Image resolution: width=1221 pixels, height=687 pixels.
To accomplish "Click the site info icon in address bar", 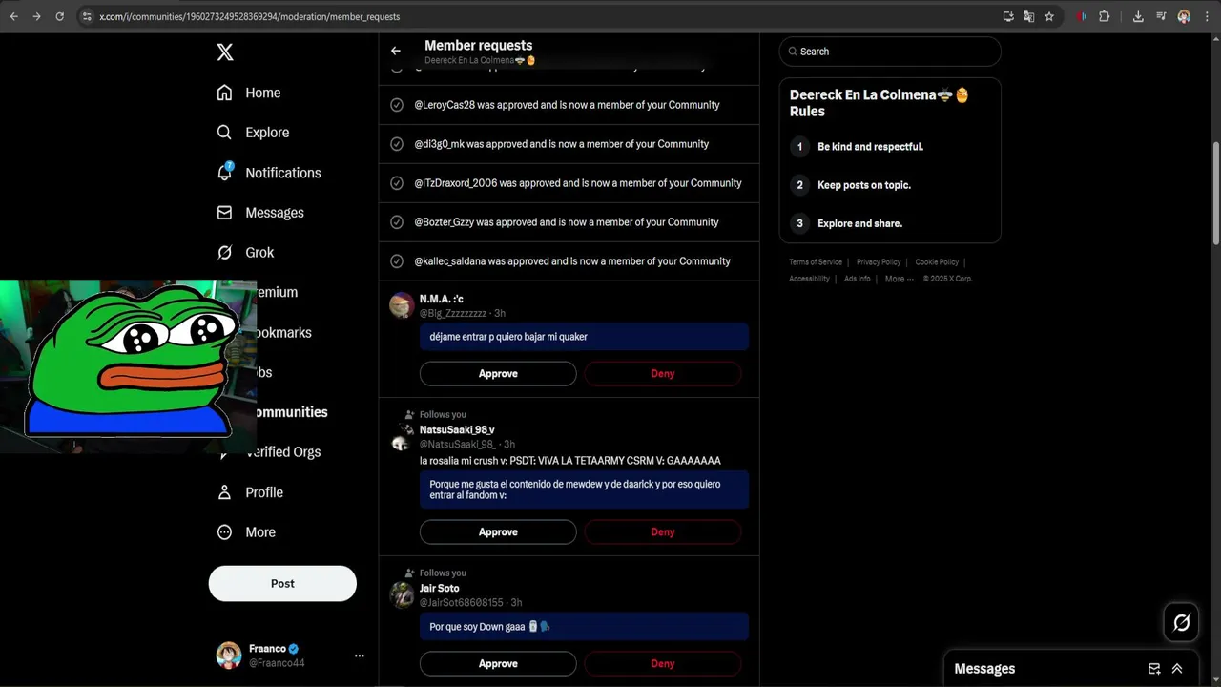I will [x=87, y=16].
